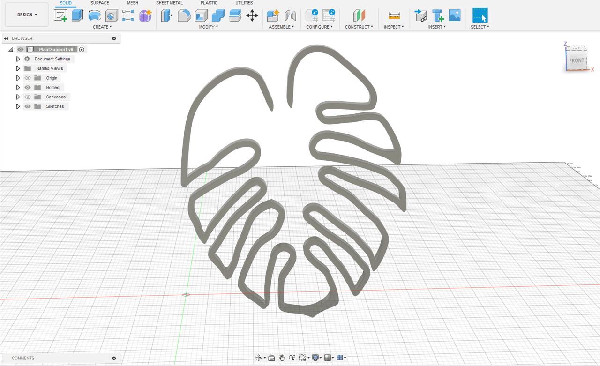Toggle visibility of the Bodies folder

[28, 88]
